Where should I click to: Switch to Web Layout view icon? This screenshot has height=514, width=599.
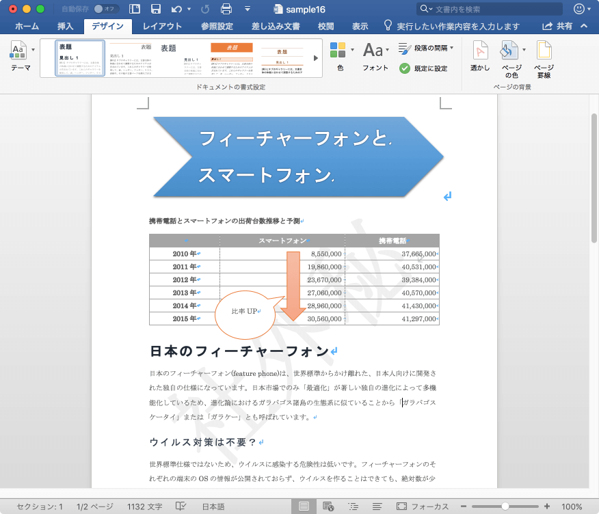pos(328,506)
